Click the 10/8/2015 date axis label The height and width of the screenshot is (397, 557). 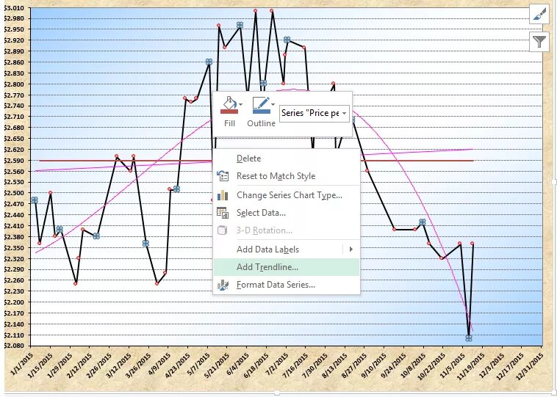[x=413, y=365]
